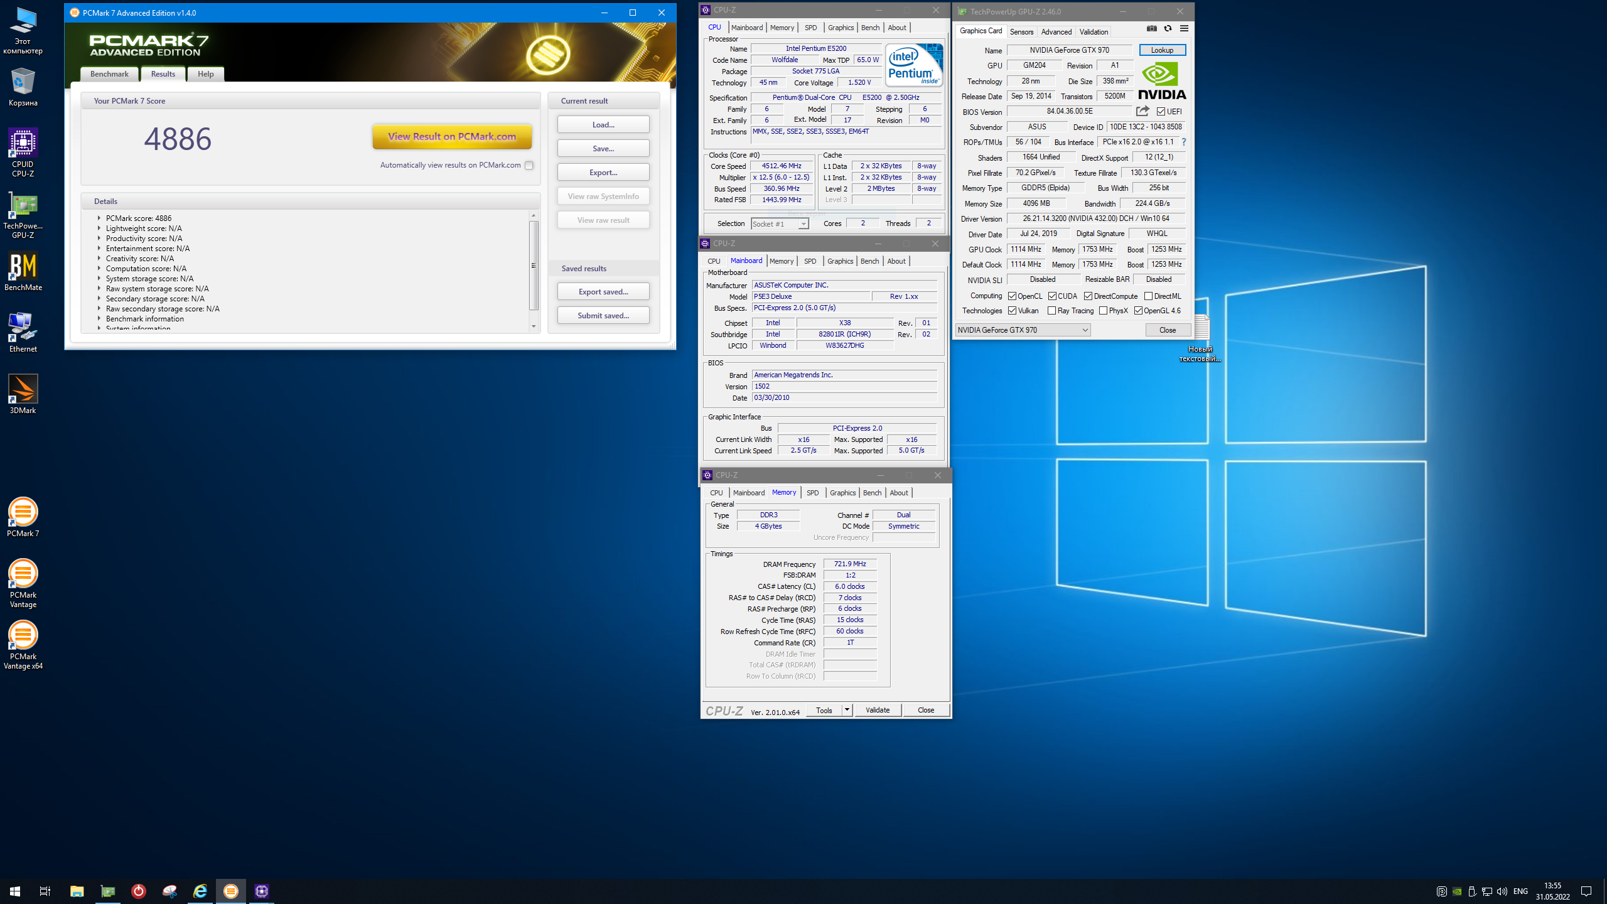
Task: Open SPD tab in bottom CPU-Z window
Action: (812, 493)
